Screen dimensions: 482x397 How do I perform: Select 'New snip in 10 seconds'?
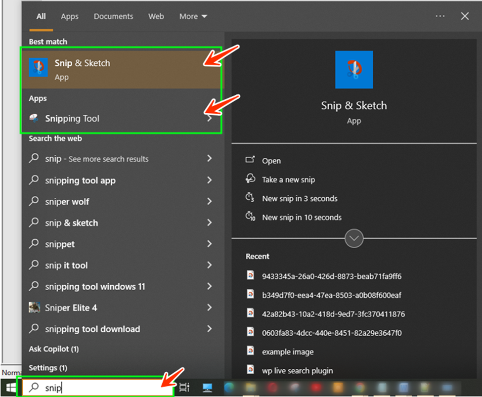pos(302,218)
